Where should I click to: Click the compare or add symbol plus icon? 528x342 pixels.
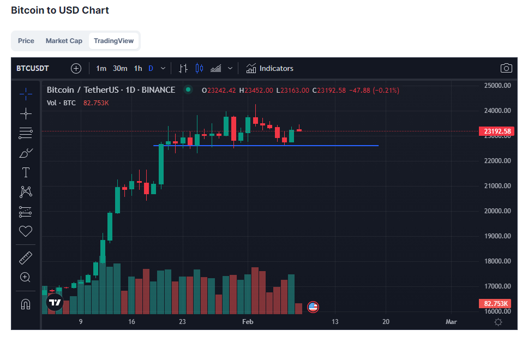(x=76, y=68)
